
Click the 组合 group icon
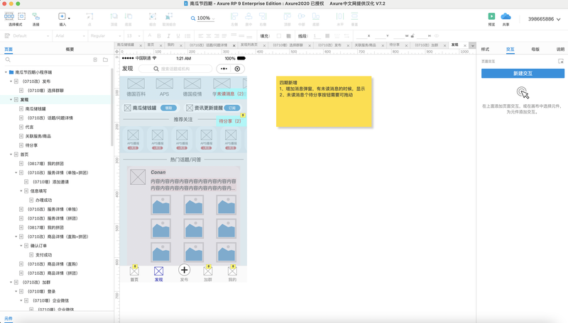click(153, 16)
